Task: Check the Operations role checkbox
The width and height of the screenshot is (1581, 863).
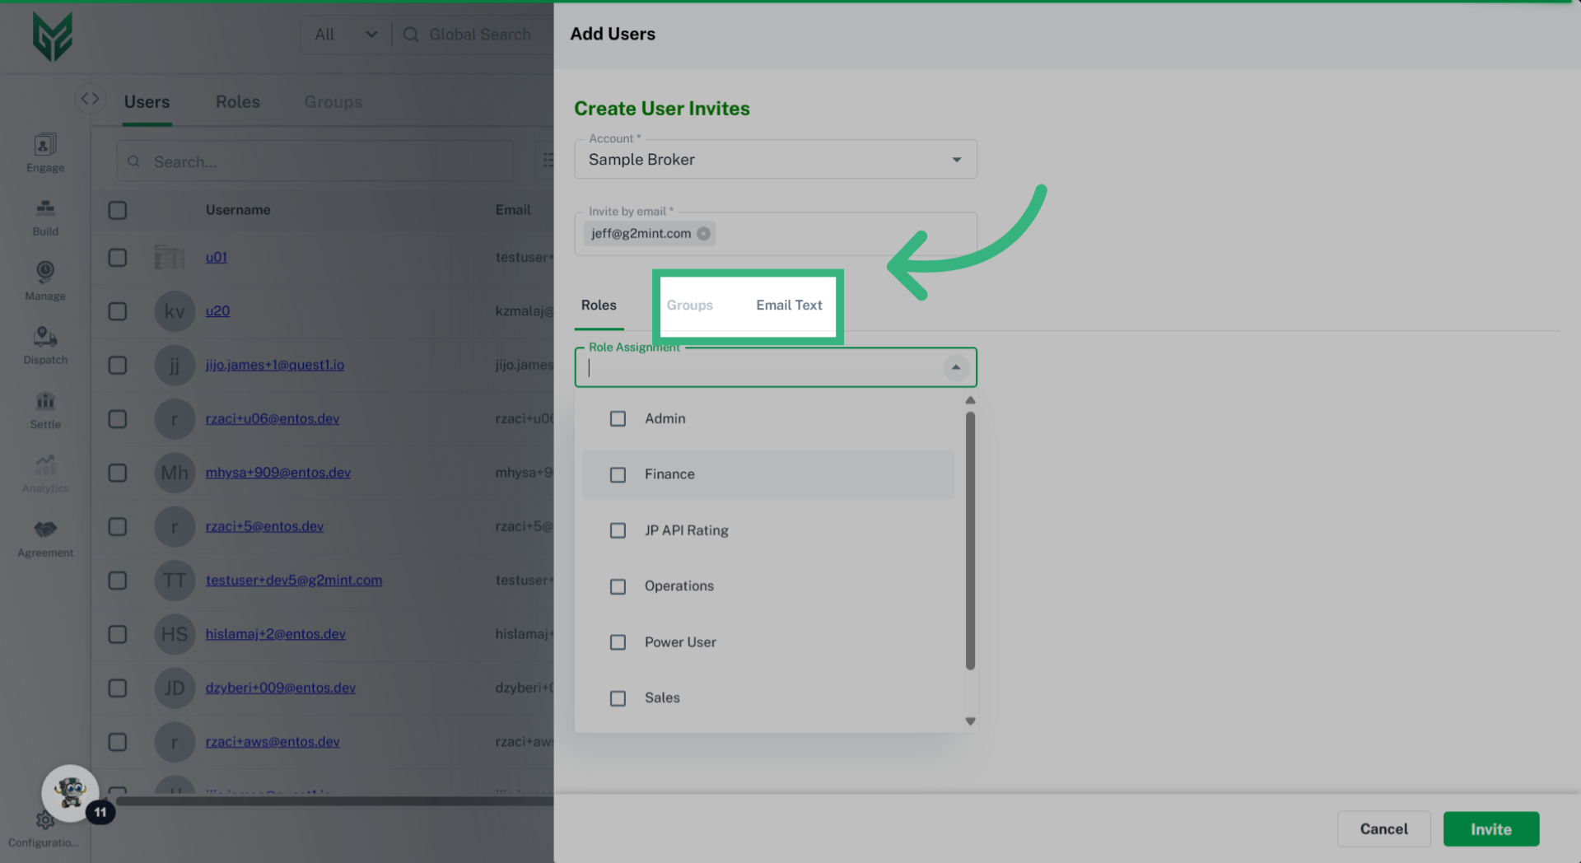Action: [x=618, y=586]
